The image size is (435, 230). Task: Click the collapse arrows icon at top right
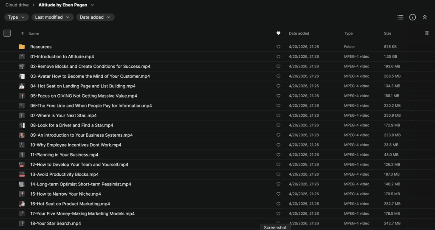click(424, 17)
